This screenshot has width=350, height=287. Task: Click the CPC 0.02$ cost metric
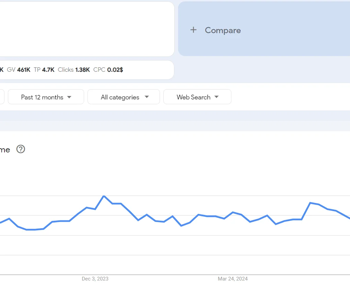[108, 70]
